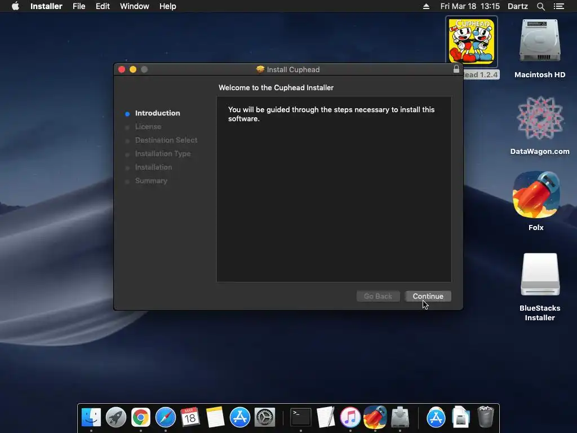
Task: Launch Google Chrome from the dock
Action: tap(140, 417)
